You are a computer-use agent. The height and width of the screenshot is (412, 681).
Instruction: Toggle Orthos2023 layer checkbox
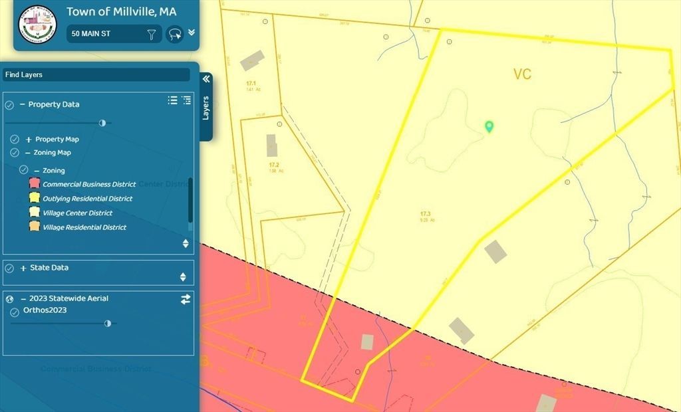(x=15, y=312)
